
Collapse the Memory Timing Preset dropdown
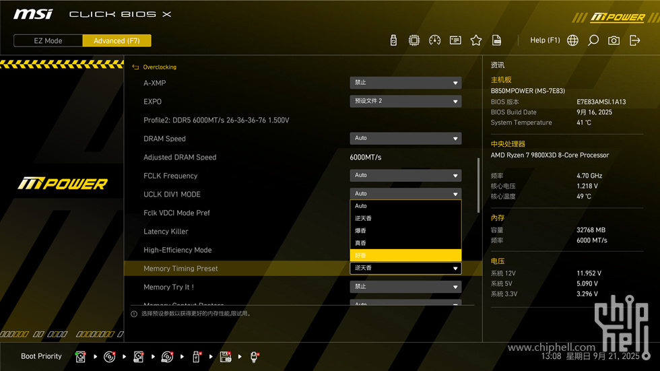click(405, 268)
